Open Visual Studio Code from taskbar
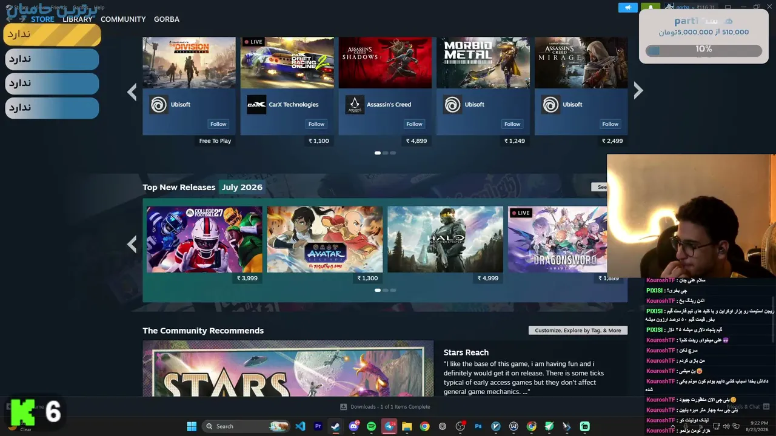This screenshot has width=776, height=436. [x=300, y=426]
